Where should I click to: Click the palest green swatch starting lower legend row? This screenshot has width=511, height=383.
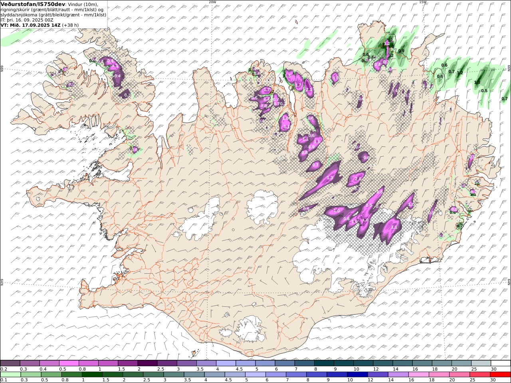coord(10,375)
